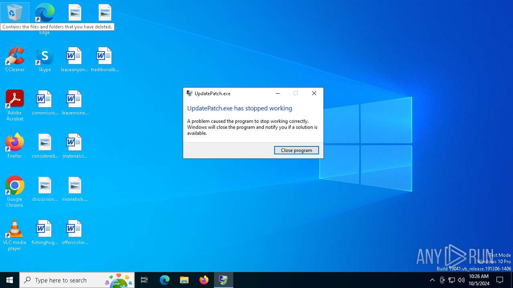Select the traditionalb... Word document

pos(105,60)
